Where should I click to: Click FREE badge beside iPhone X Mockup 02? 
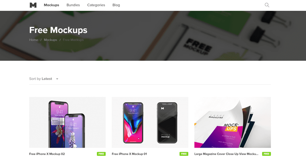(x=101, y=154)
